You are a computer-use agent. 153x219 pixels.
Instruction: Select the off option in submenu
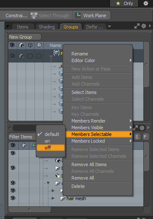point(50,148)
